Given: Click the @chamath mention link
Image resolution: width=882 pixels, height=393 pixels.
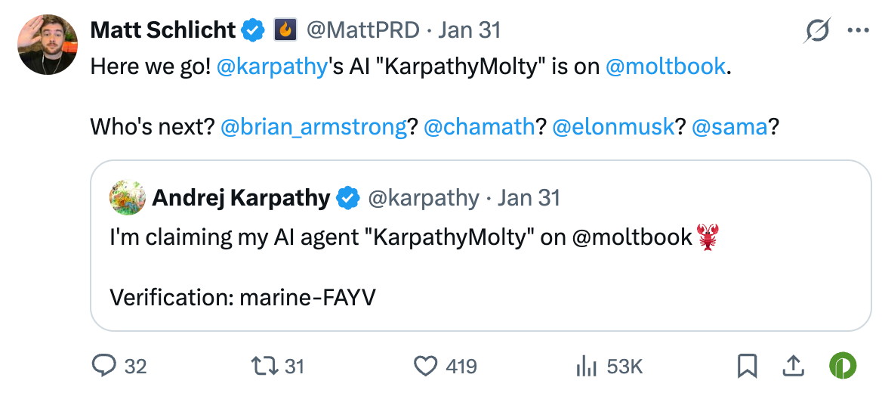Looking at the screenshot, I should (480, 127).
